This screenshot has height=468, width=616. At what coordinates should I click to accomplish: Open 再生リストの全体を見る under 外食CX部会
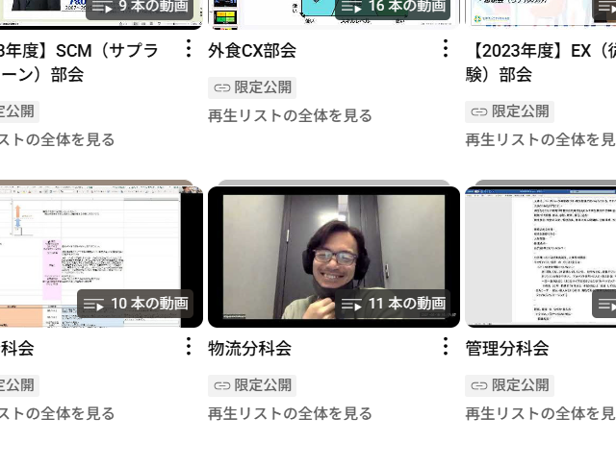pyautogui.click(x=290, y=115)
